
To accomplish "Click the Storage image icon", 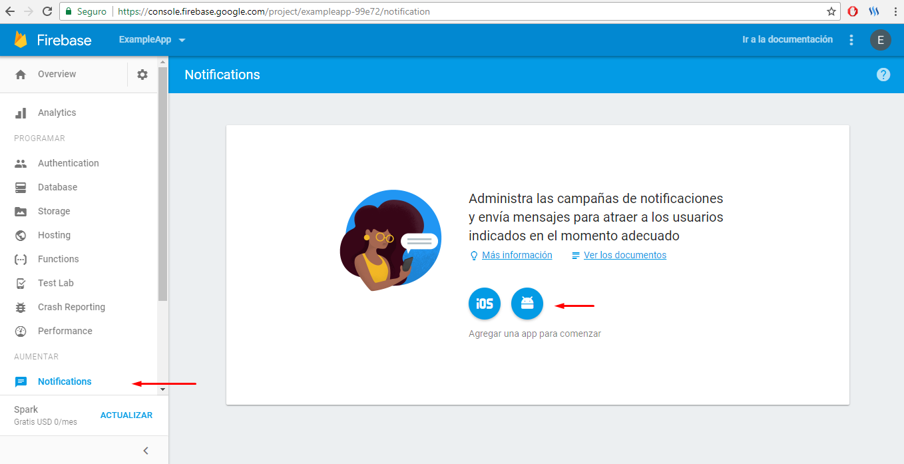I will pyautogui.click(x=21, y=212).
